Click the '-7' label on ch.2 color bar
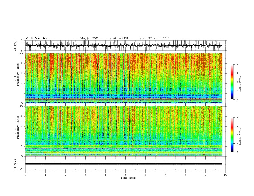This screenshot has width=254, height=196. (237, 152)
